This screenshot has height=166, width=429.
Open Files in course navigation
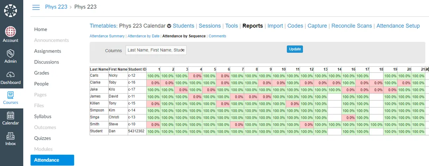39,106
